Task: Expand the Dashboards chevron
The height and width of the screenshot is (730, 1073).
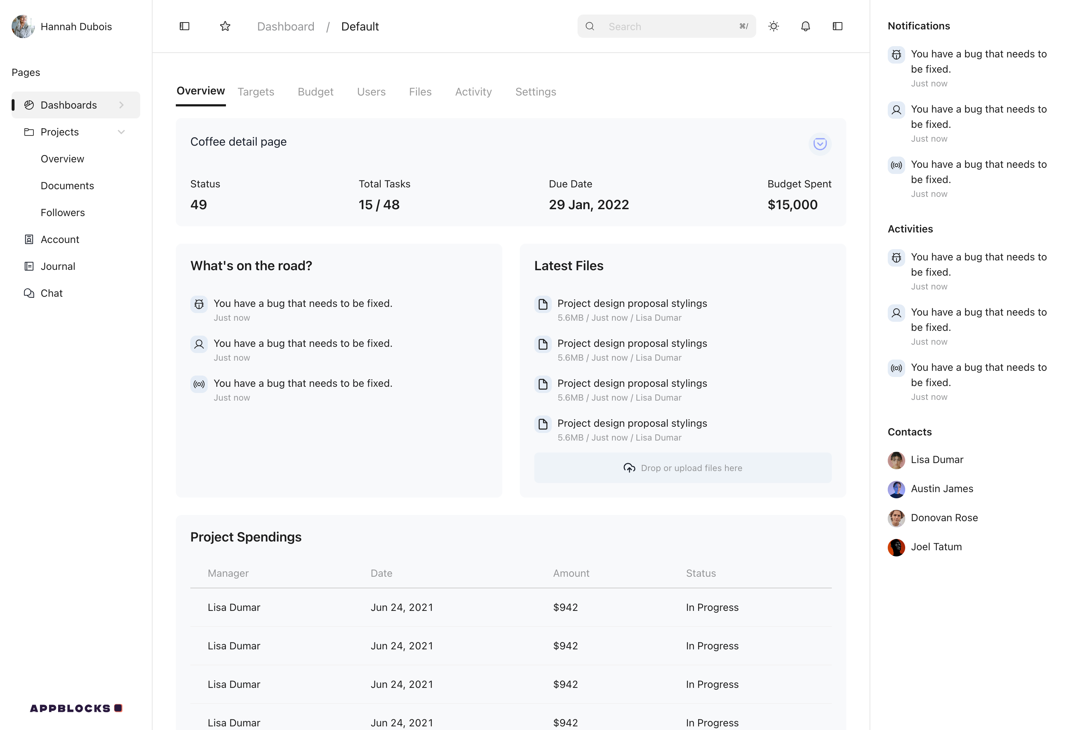Action: (x=121, y=105)
